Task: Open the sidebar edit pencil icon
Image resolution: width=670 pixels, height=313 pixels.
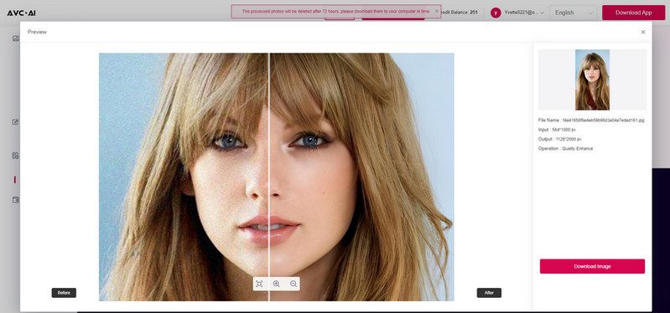Action: pos(16,122)
